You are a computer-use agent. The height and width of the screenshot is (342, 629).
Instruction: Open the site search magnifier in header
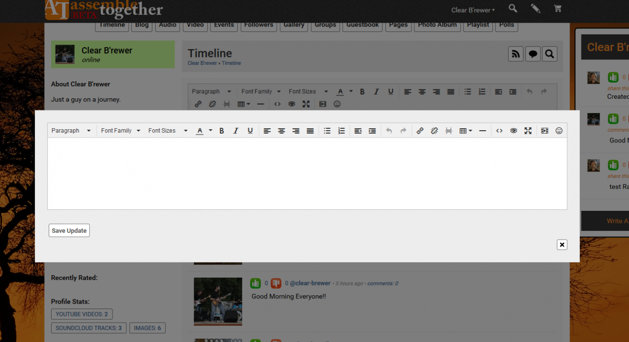513,8
